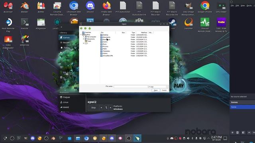The image size is (255, 143).
Task: Open the Blender desktop icon
Action: [x=25, y=7]
